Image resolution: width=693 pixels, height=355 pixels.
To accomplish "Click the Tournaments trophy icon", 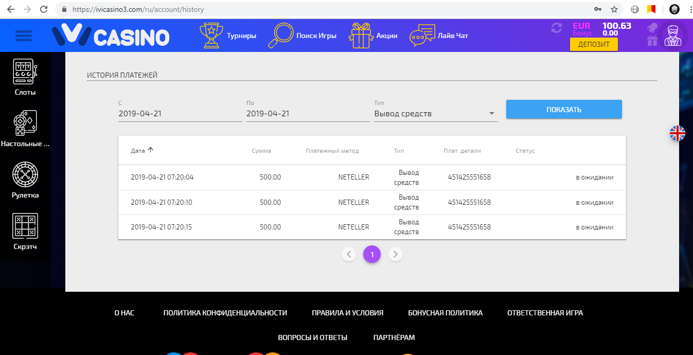I will [210, 35].
